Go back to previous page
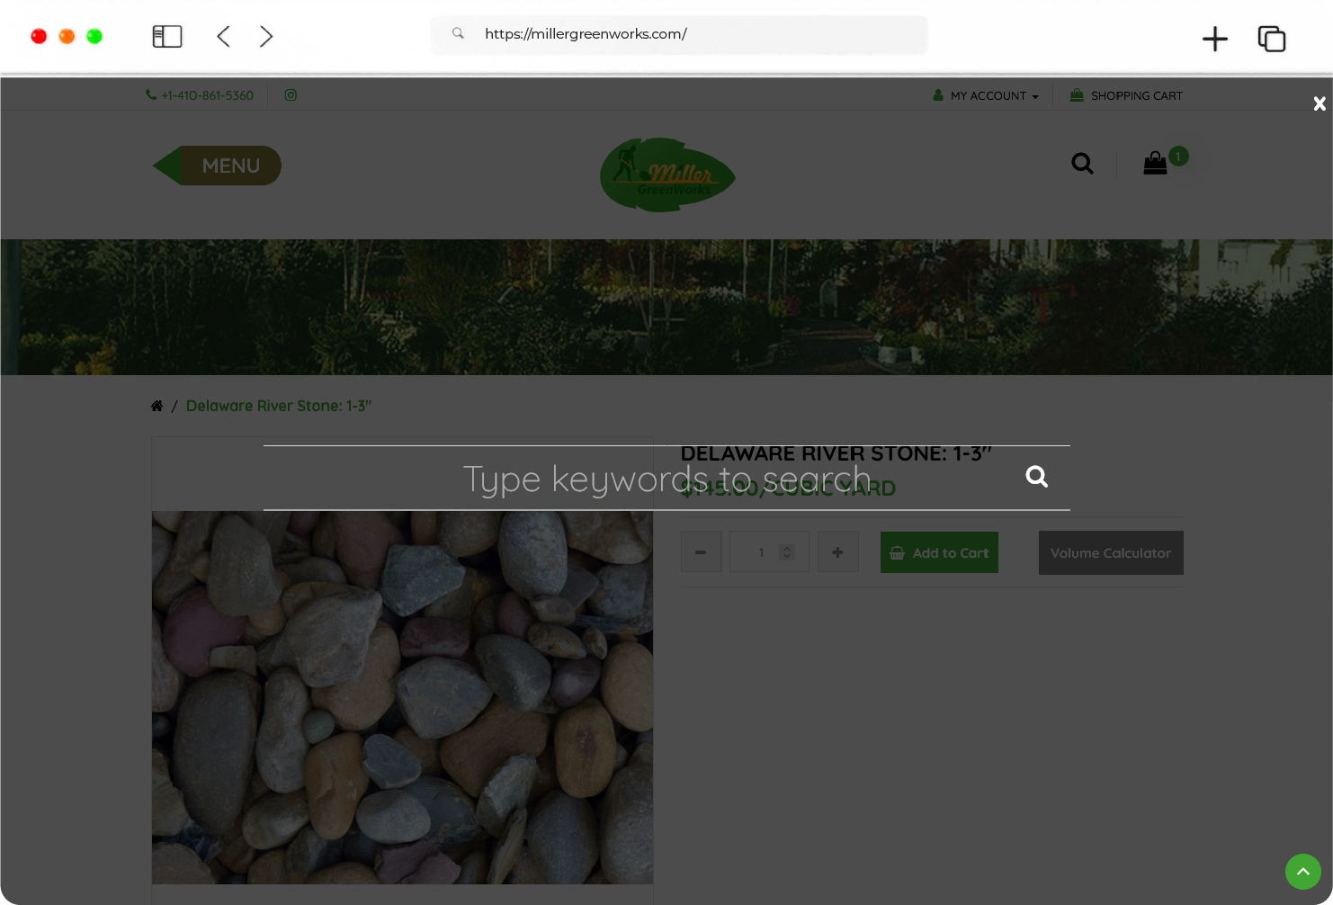This screenshot has width=1333, height=905. pyautogui.click(x=224, y=36)
